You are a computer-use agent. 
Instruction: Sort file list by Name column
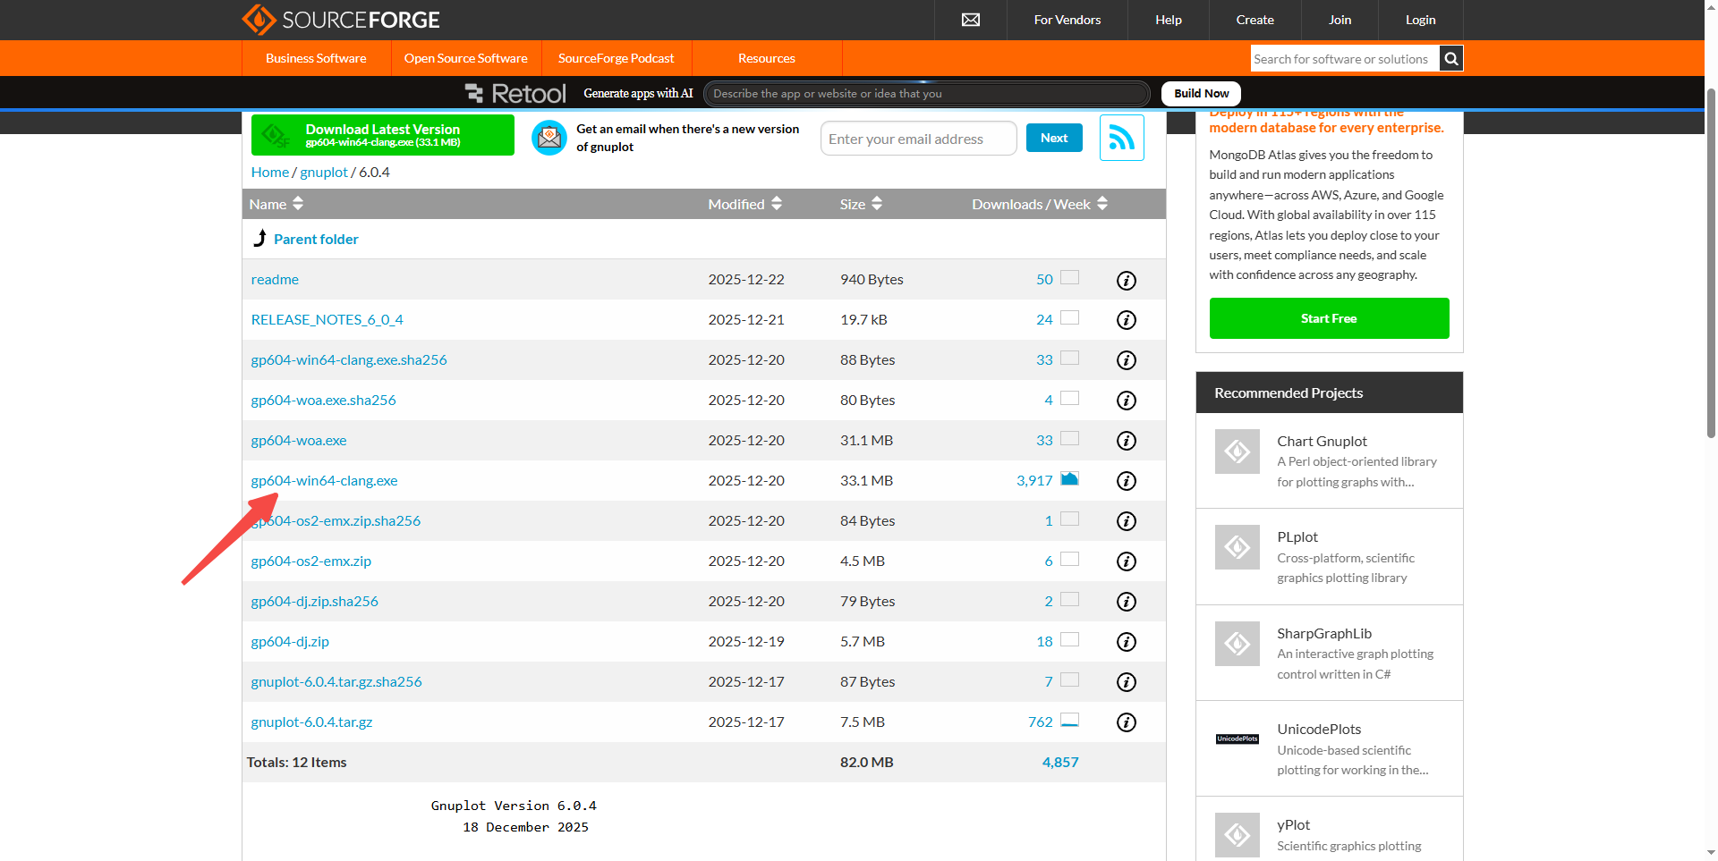click(276, 204)
